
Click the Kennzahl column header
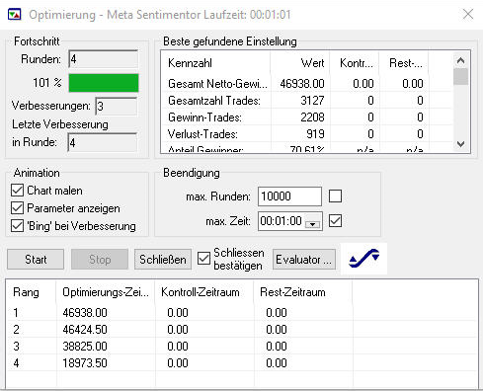pos(215,63)
